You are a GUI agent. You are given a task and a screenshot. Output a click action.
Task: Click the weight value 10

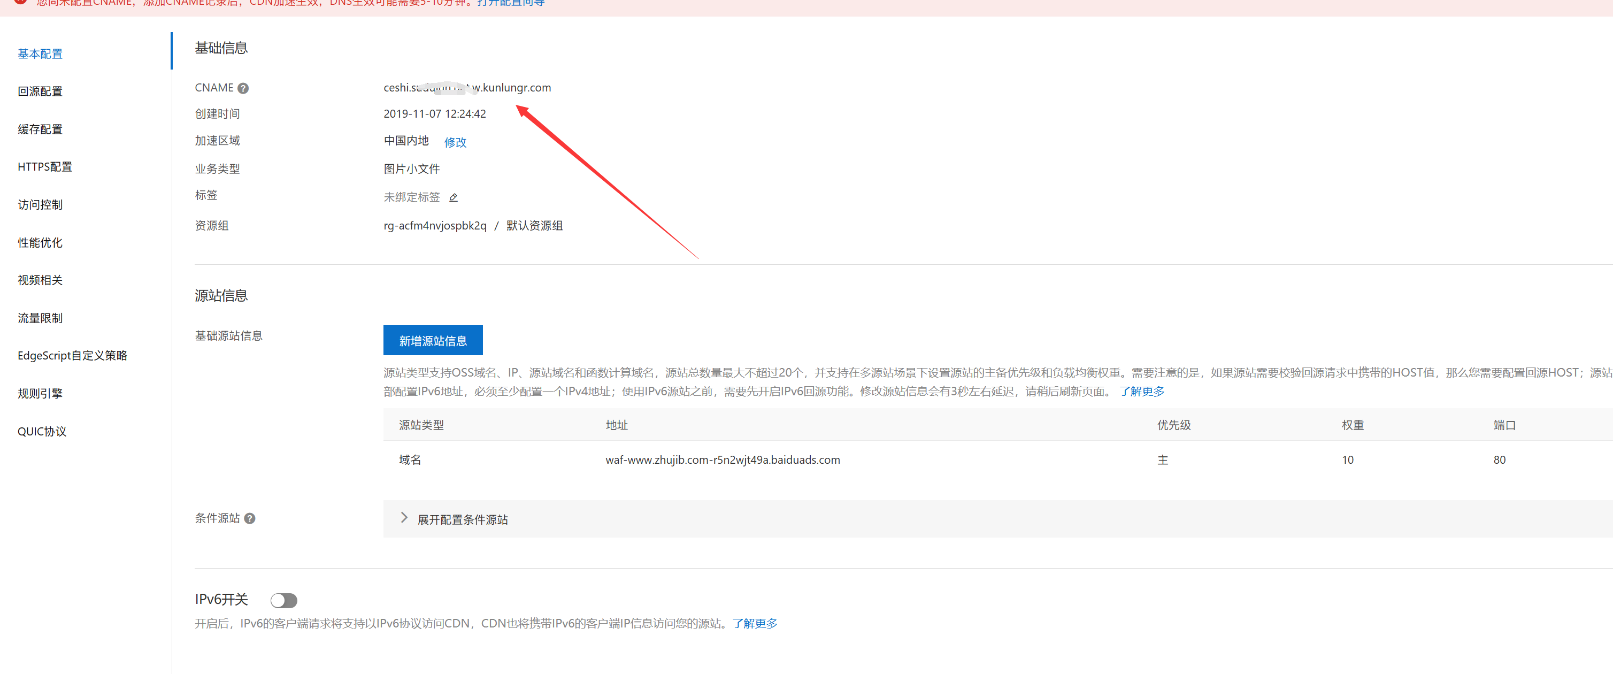pyautogui.click(x=1348, y=460)
